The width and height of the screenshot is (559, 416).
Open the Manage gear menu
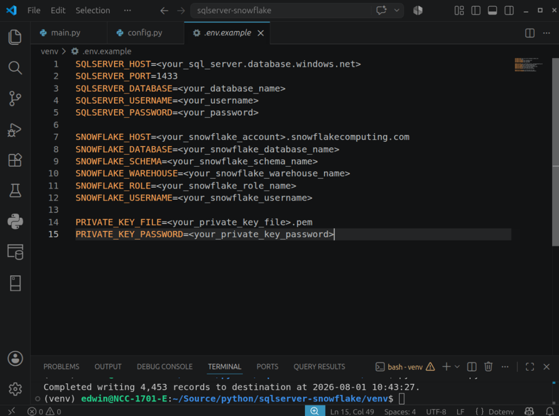[15, 389]
